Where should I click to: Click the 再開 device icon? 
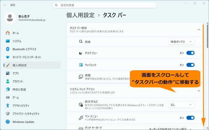pos(81,77)
